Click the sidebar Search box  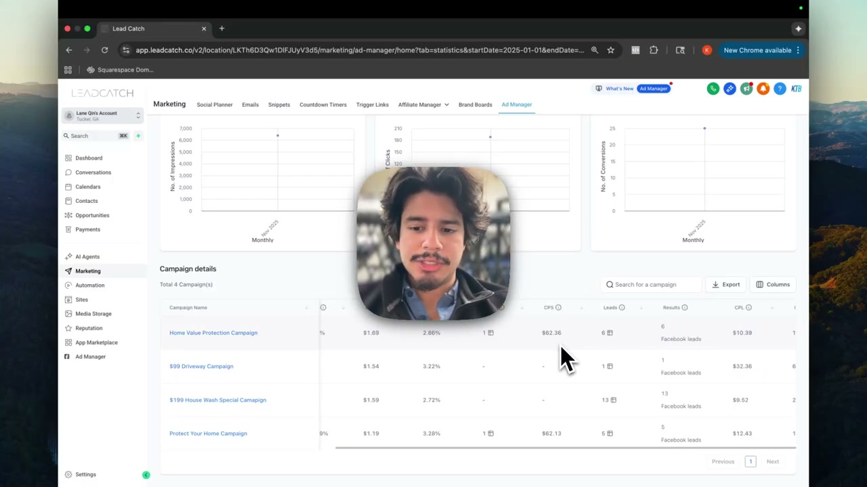point(96,136)
